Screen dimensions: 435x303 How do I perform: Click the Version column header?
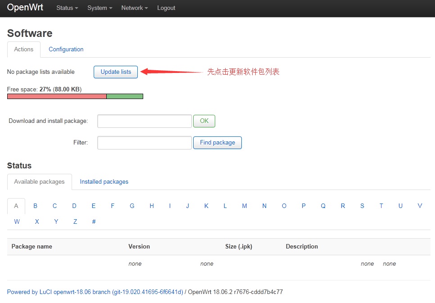(139, 246)
